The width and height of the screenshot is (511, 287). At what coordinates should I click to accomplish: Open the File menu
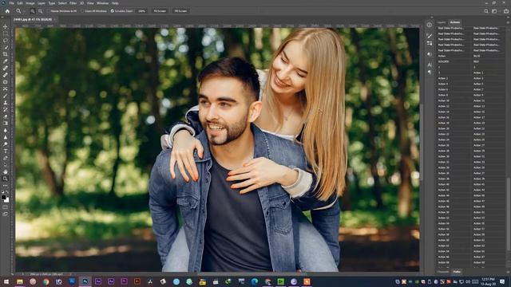coord(12,3)
